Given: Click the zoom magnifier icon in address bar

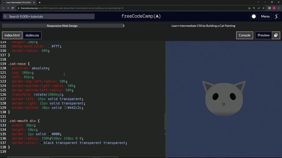Looking at the screenshot, I should point(254,8).
